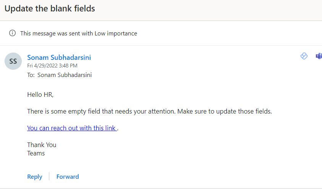The width and height of the screenshot is (322, 189).
Task: Click the subject 'Update the blank fields'
Action: click(50, 9)
